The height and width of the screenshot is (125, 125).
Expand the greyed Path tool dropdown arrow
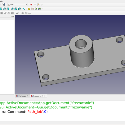pyautogui.click(x=15, y=13)
